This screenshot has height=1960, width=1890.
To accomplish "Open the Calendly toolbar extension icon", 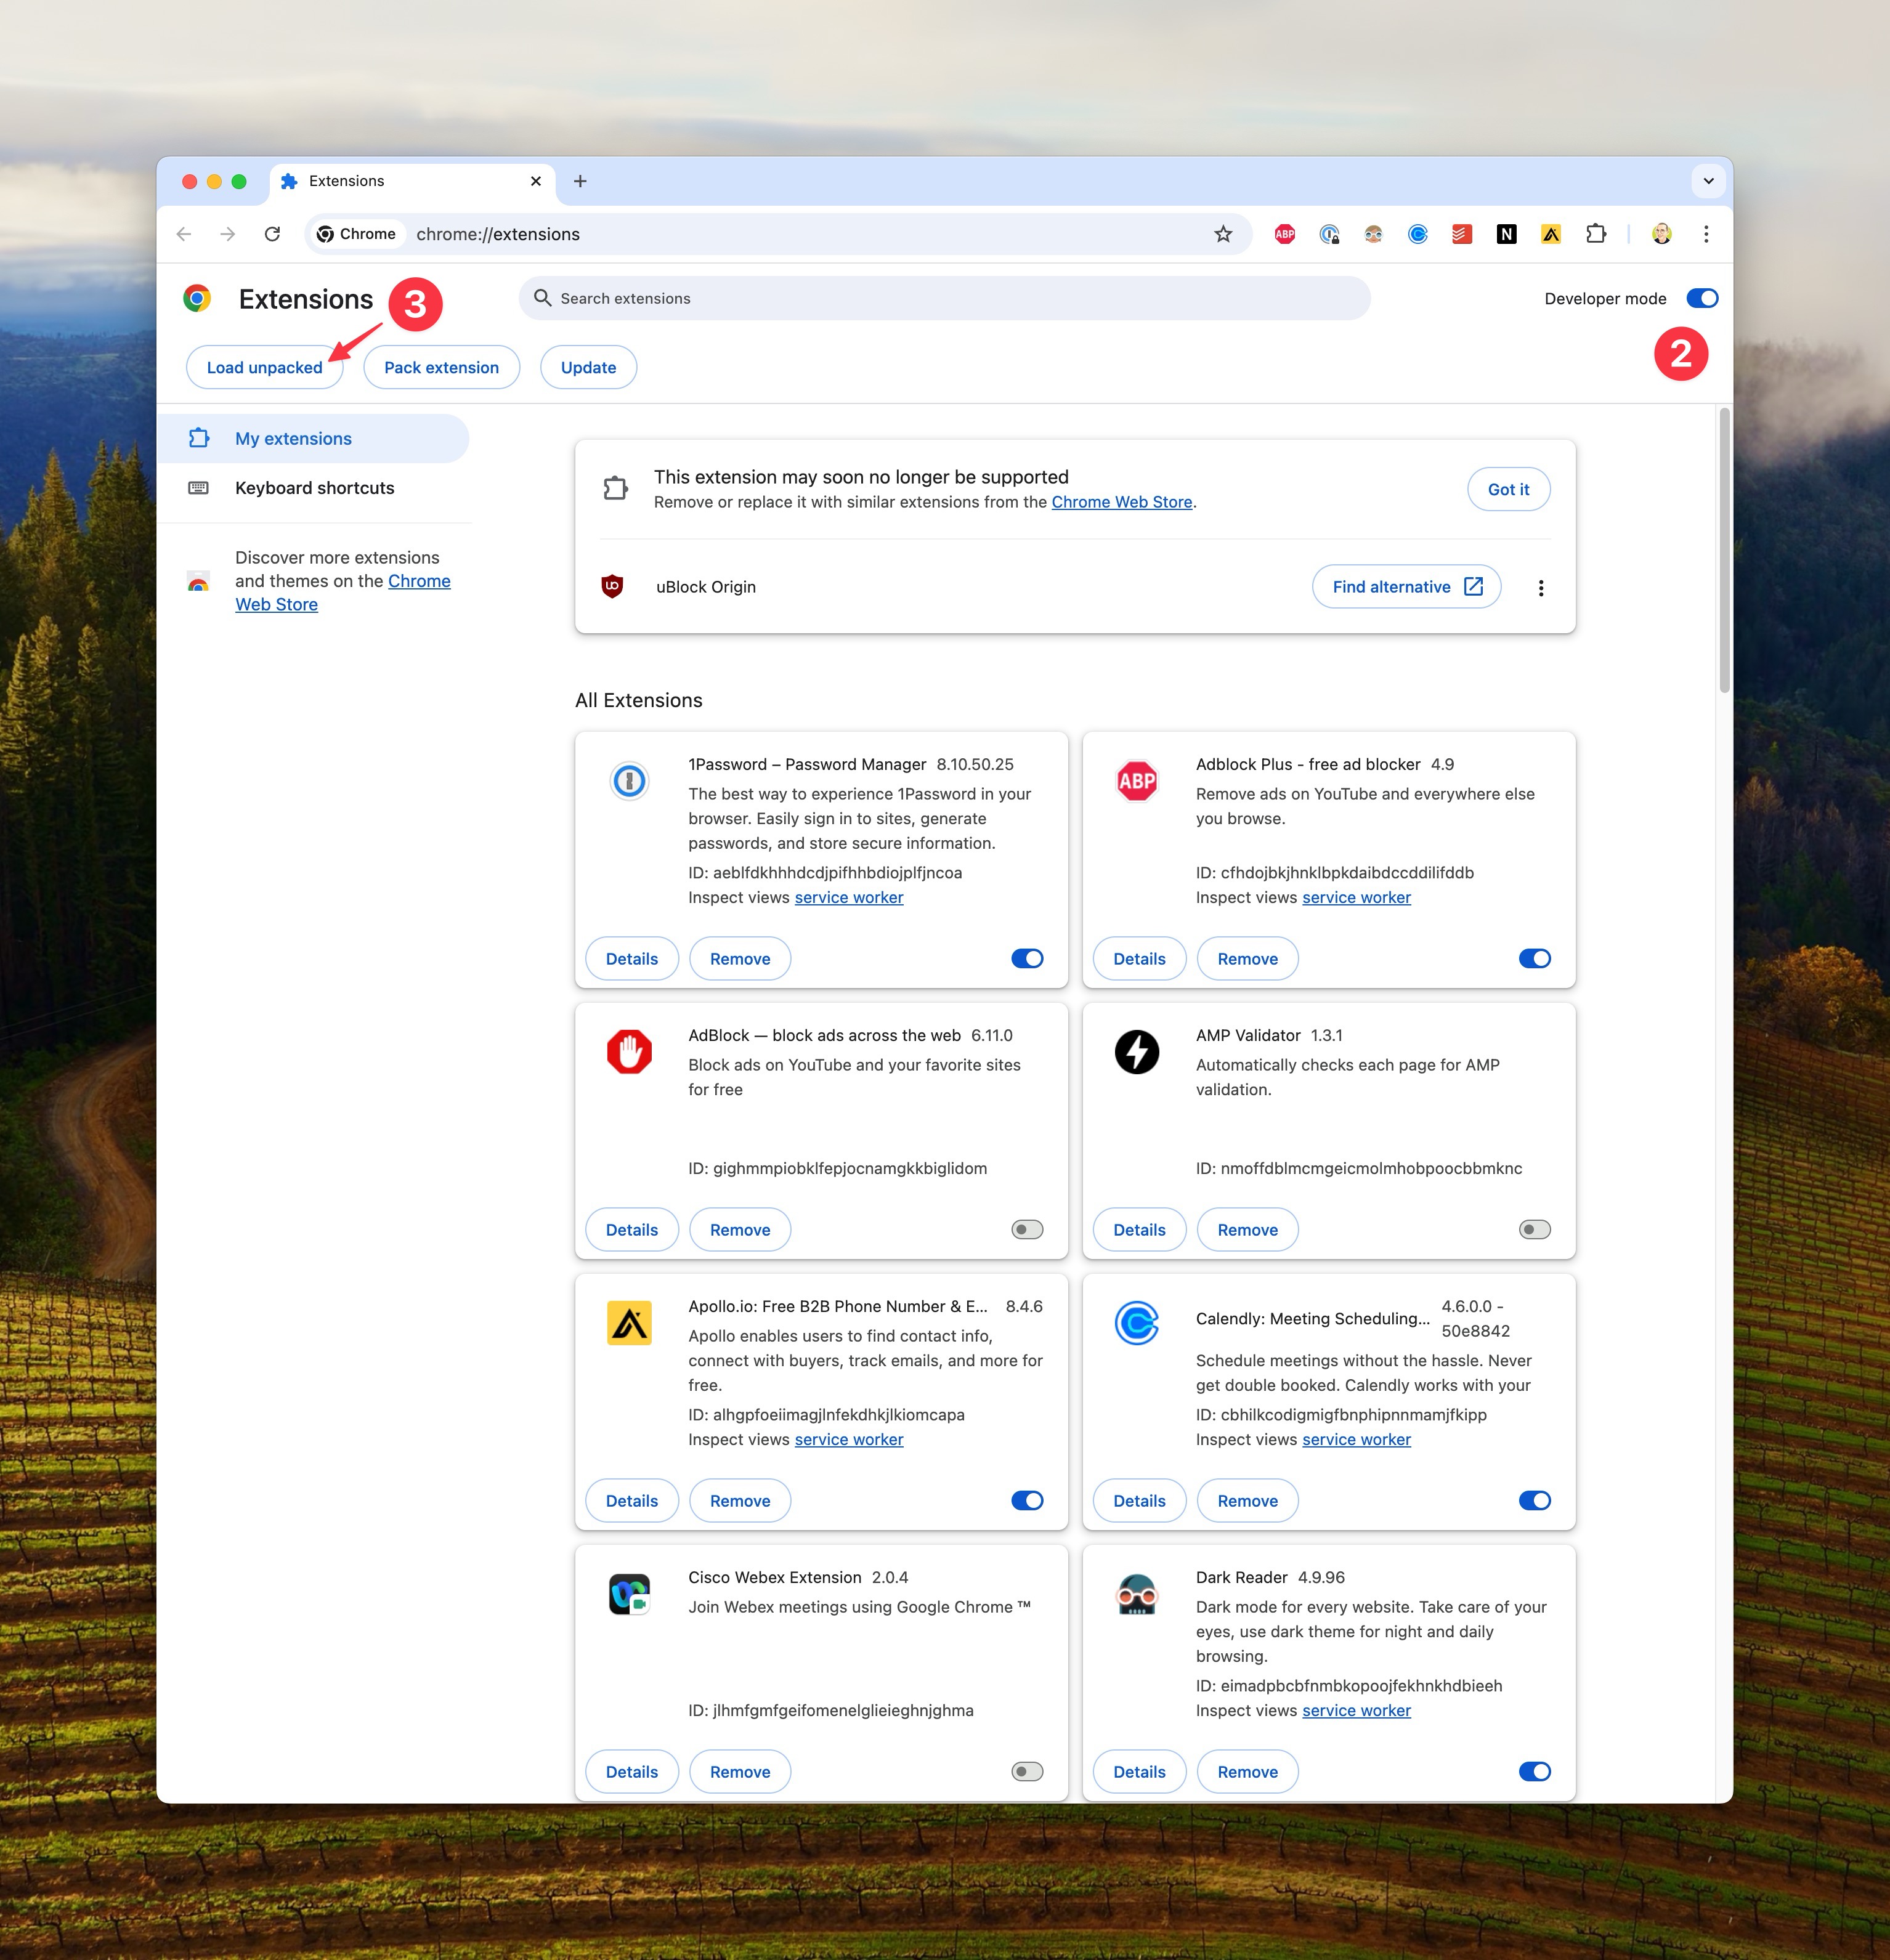I will [x=1418, y=234].
